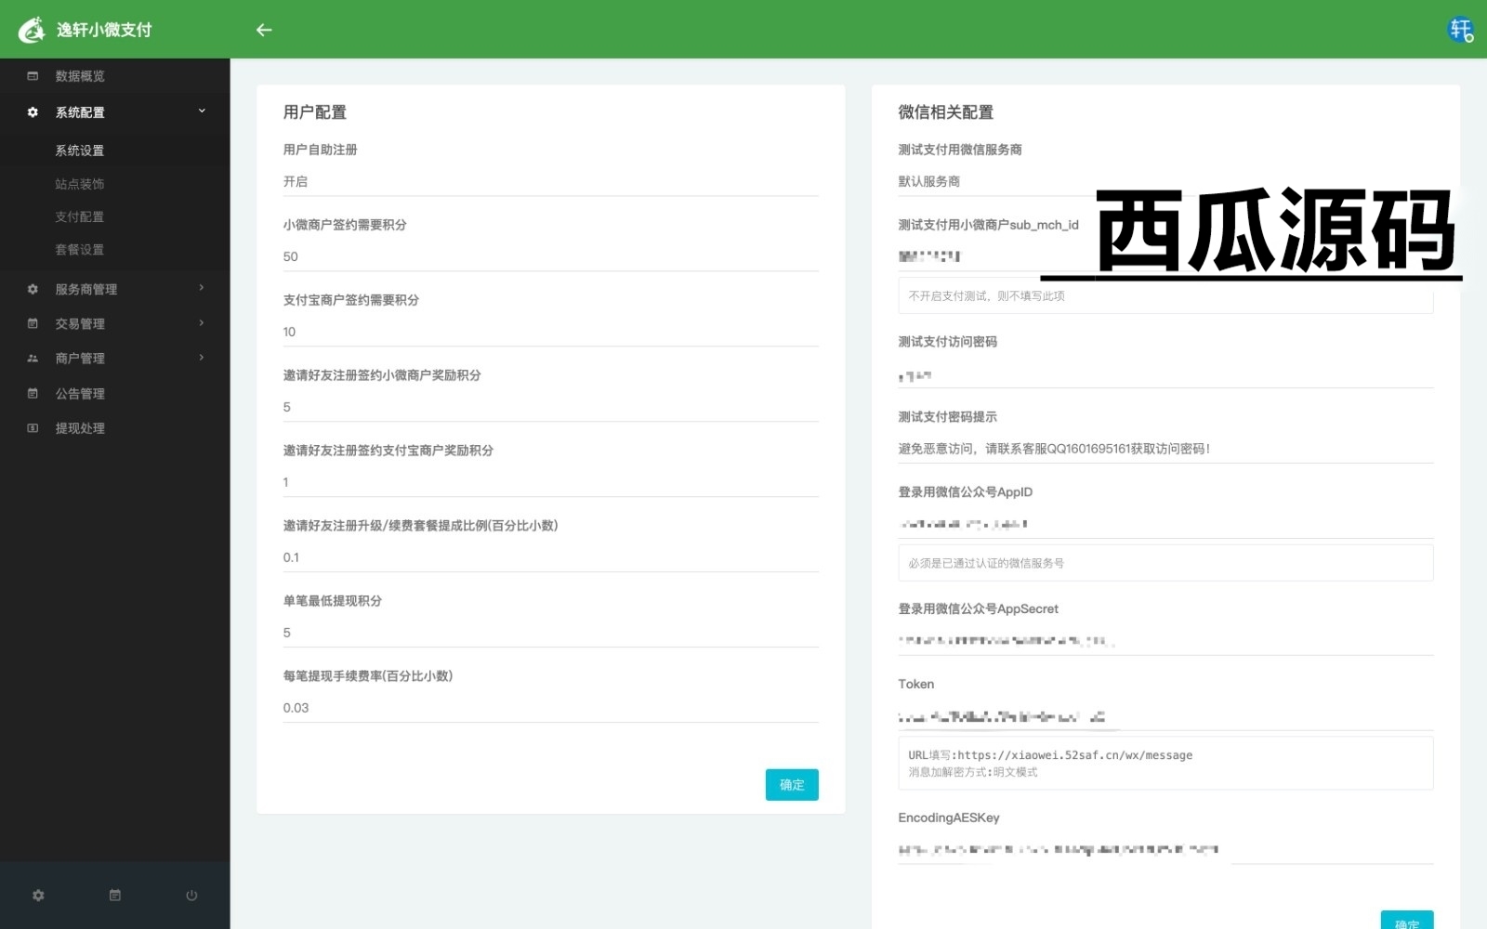Click 测试支付密码提示 input field
Viewport: 1487px width, 929px height.
point(1165,450)
